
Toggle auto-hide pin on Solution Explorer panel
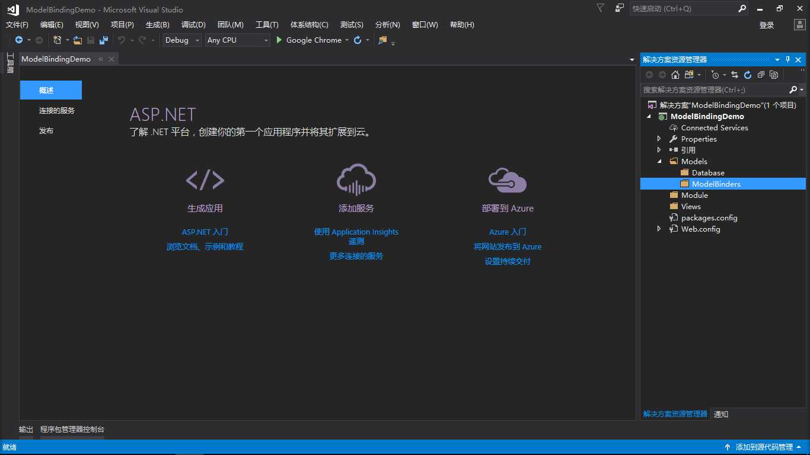click(788, 60)
